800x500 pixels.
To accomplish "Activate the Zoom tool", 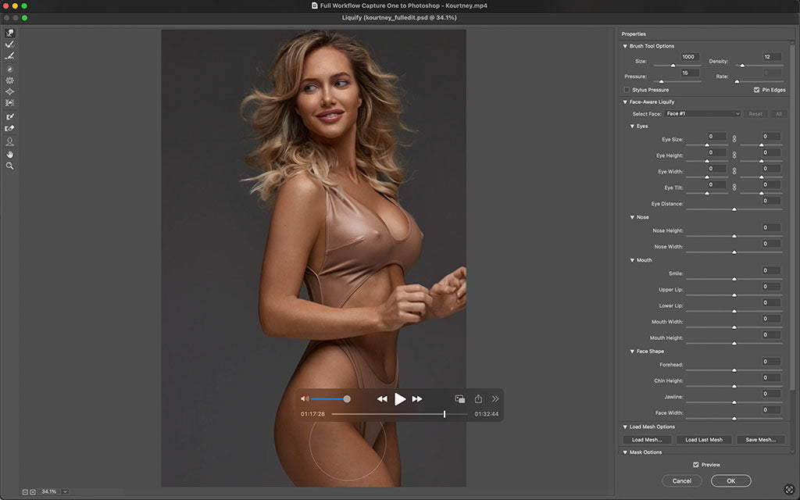I will click(x=10, y=166).
